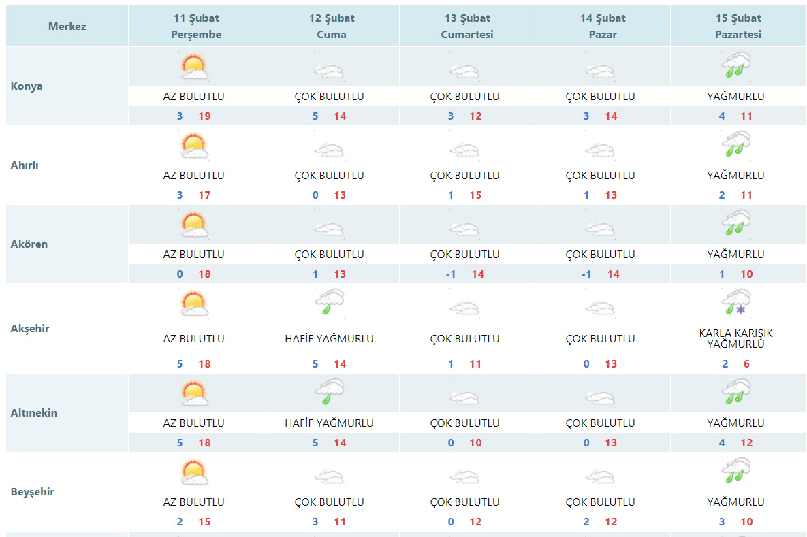Image resolution: width=807 pixels, height=537 pixels.
Task: Click Ahırlı's cloudy icon for 13 Şubat
Action: [x=464, y=150]
